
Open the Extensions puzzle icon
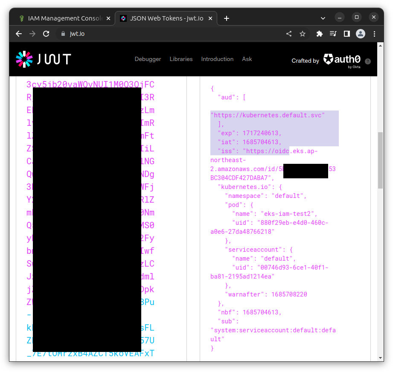[319, 34]
